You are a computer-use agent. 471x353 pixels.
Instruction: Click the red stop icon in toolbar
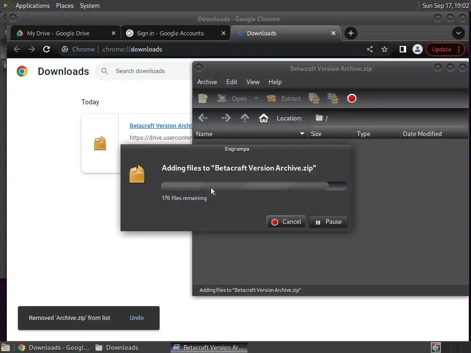click(x=352, y=98)
